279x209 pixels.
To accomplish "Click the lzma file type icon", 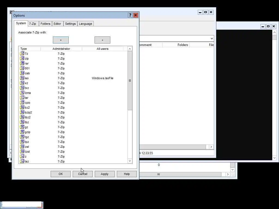I will (22, 93).
